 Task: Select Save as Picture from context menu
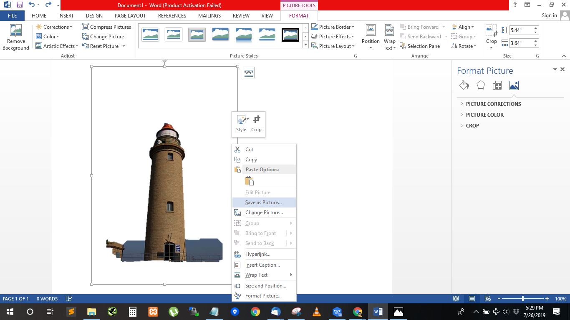click(x=264, y=202)
